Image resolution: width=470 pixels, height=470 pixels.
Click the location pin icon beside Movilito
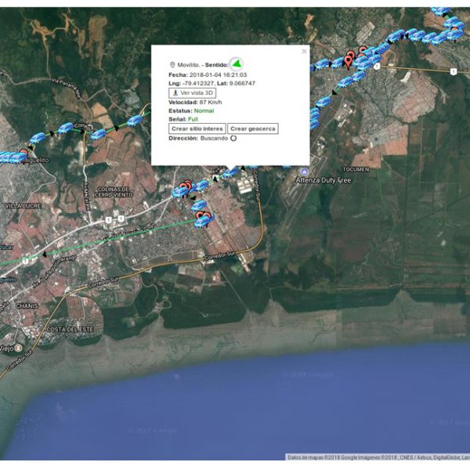click(x=172, y=65)
